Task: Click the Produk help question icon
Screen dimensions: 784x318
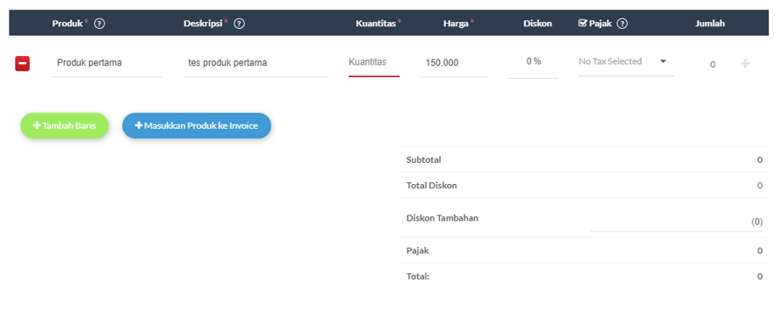Action: tap(99, 24)
